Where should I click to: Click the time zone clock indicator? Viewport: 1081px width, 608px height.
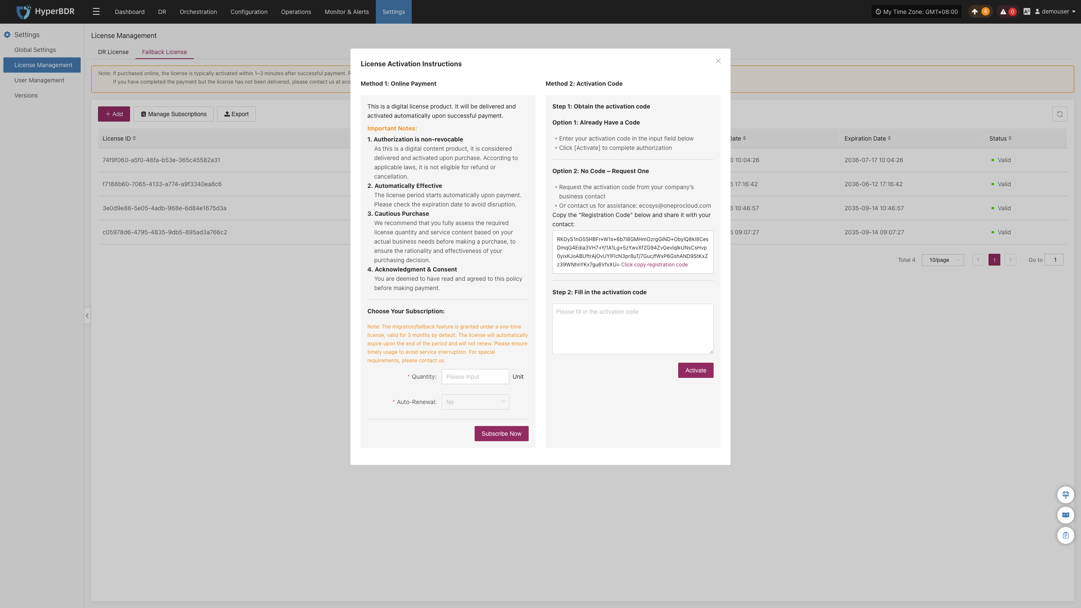click(x=916, y=12)
